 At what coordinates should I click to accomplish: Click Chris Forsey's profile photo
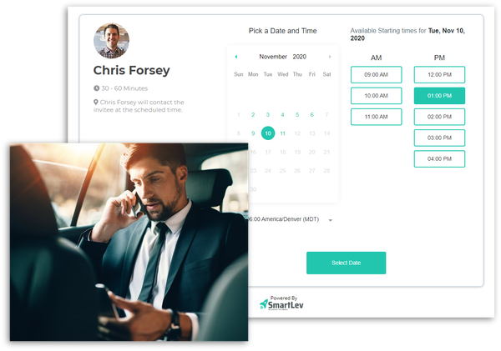click(x=112, y=41)
